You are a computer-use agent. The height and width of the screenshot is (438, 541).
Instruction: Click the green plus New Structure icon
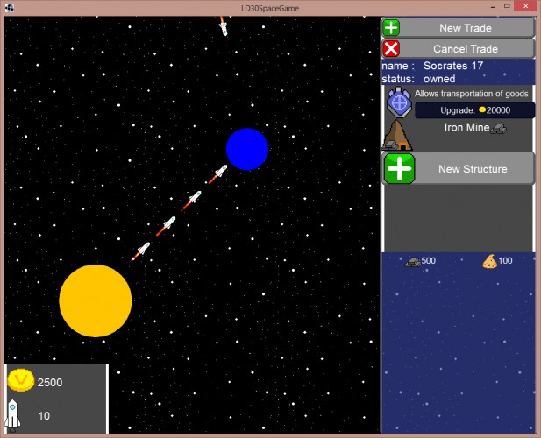pyautogui.click(x=399, y=168)
